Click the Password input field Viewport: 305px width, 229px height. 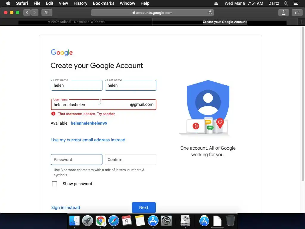click(x=77, y=160)
